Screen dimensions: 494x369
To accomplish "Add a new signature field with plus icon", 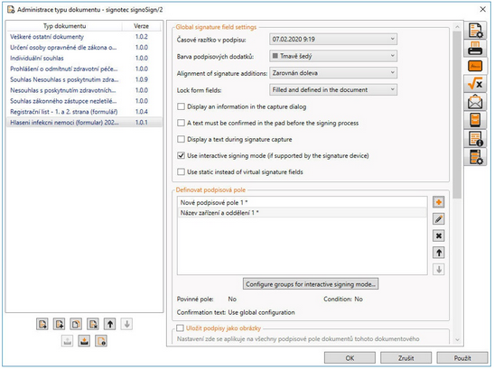I will pos(439,202).
